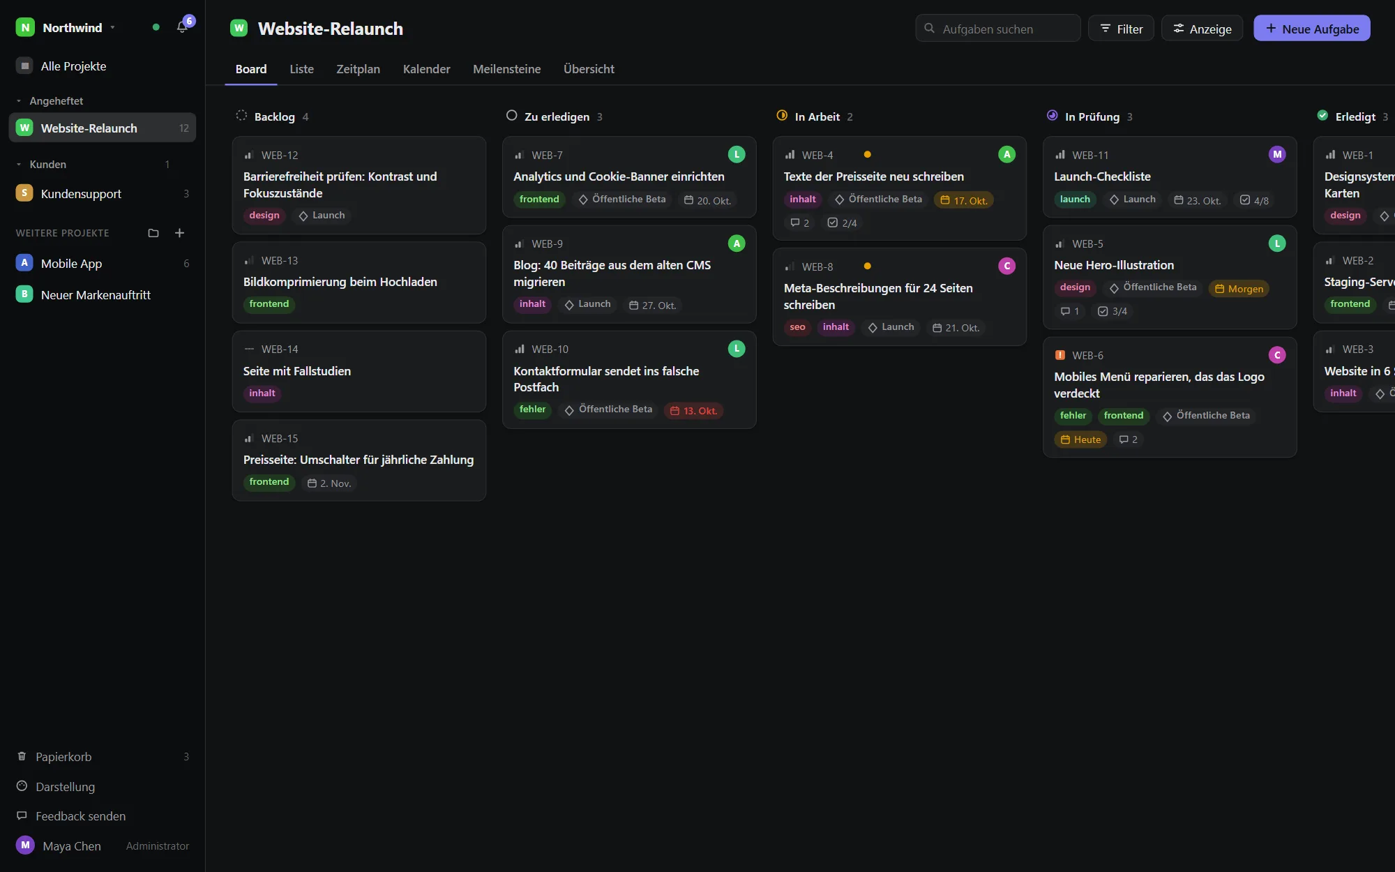Open the Mobile App project

(102, 263)
